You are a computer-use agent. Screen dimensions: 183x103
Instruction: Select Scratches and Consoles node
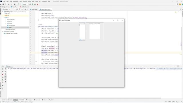tap(11, 33)
